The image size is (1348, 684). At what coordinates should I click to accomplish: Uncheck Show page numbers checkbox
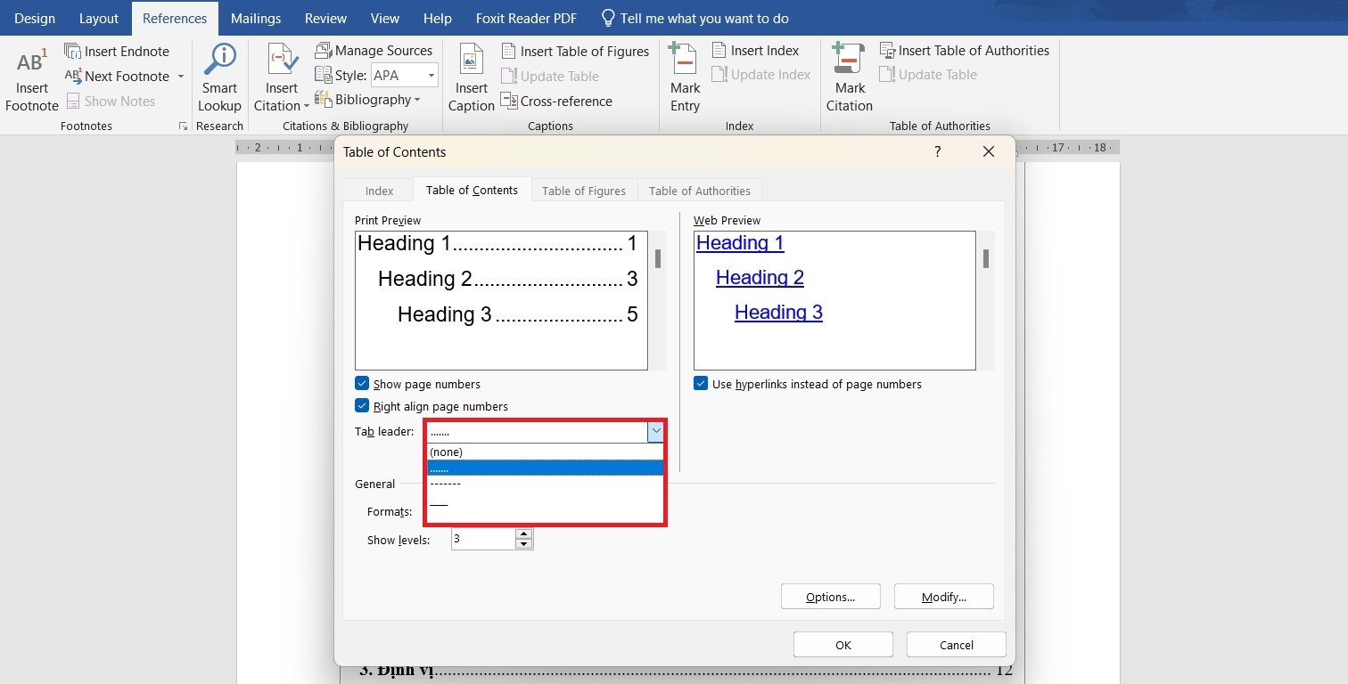click(362, 384)
